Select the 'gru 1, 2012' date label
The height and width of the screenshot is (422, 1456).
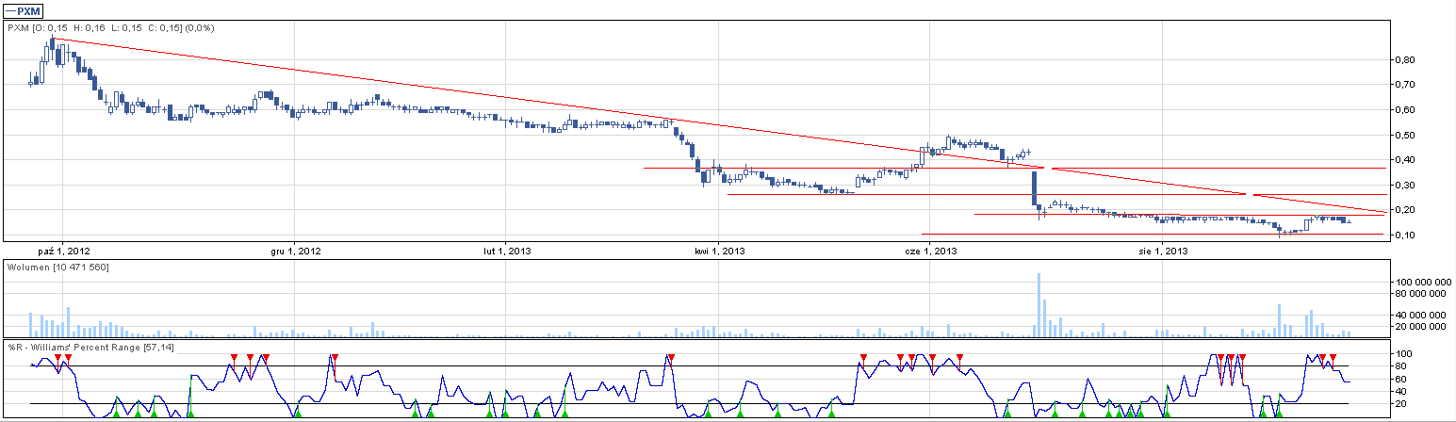click(x=296, y=252)
